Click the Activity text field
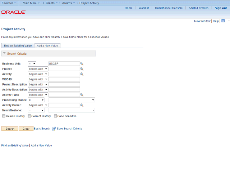This screenshot has width=230, height=173. (64, 74)
